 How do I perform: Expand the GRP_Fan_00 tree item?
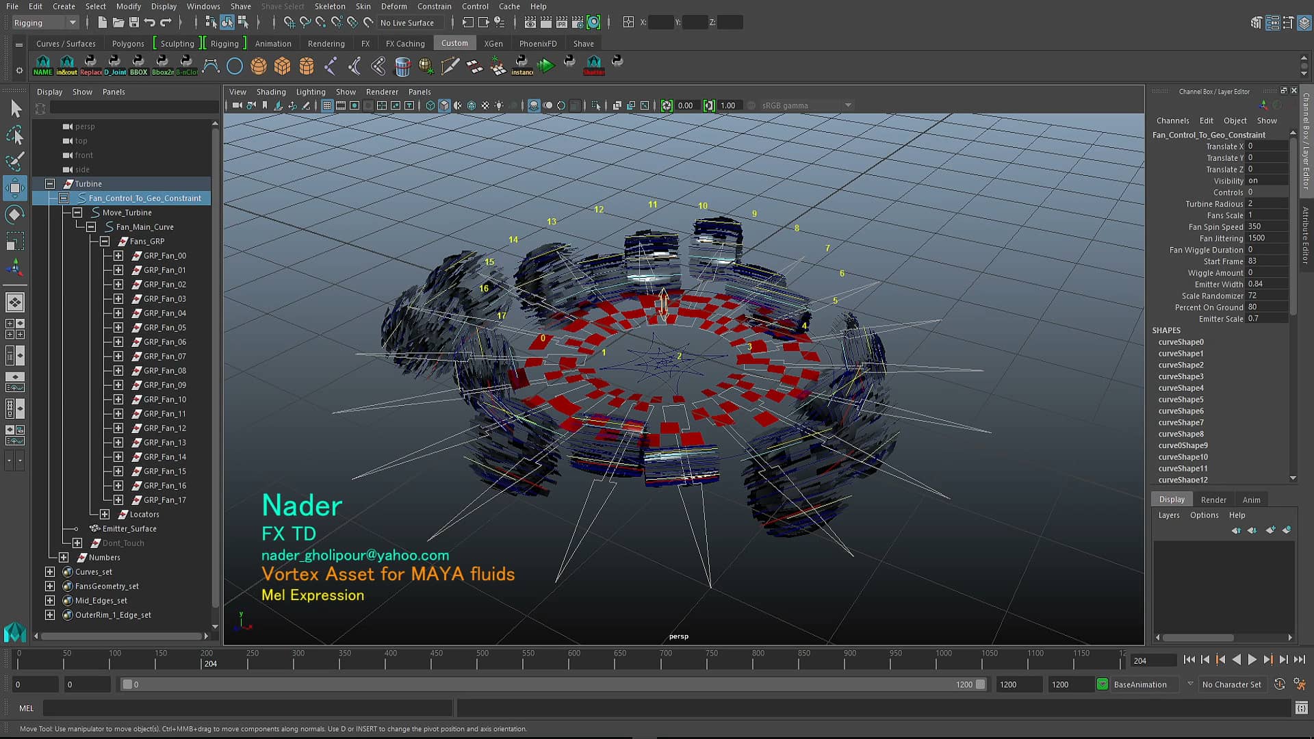pyautogui.click(x=118, y=255)
